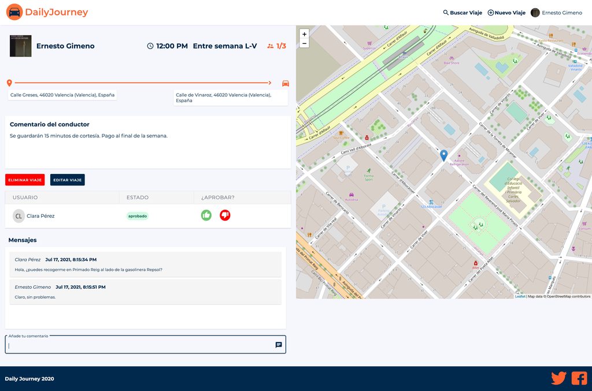Click the ¿APROBAR? column header
This screenshot has width=592, height=391.
pos(218,198)
